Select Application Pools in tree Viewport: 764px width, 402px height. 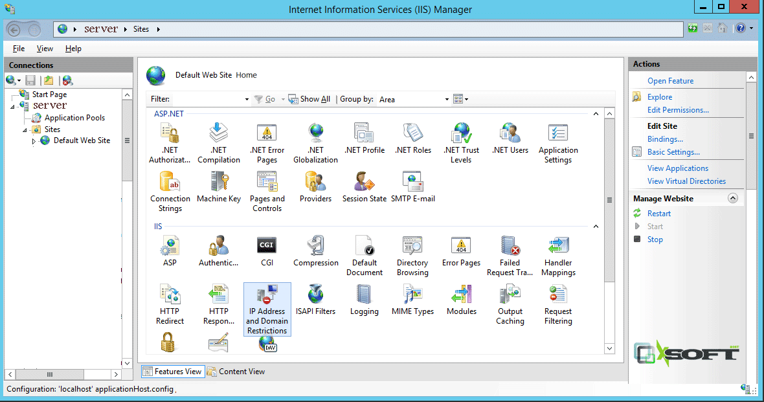[x=74, y=118]
